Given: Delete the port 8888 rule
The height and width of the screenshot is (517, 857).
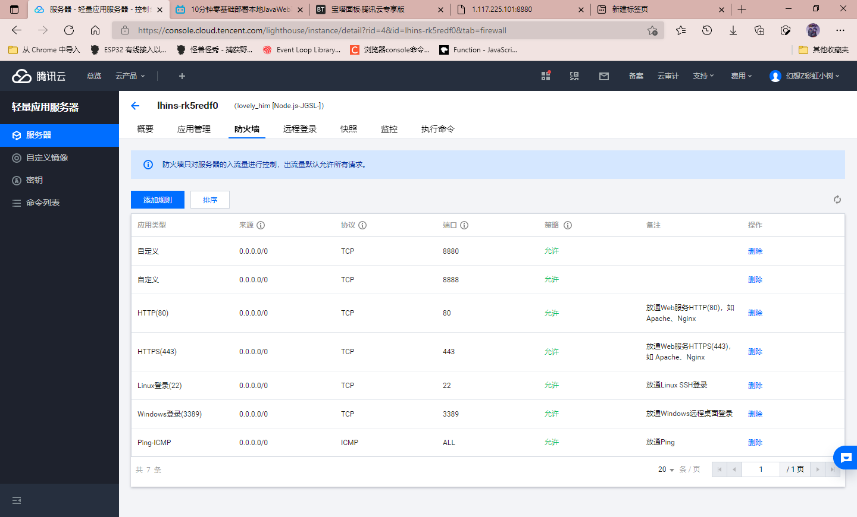Looking at the screenshot, I should click(x=755, y=279).
